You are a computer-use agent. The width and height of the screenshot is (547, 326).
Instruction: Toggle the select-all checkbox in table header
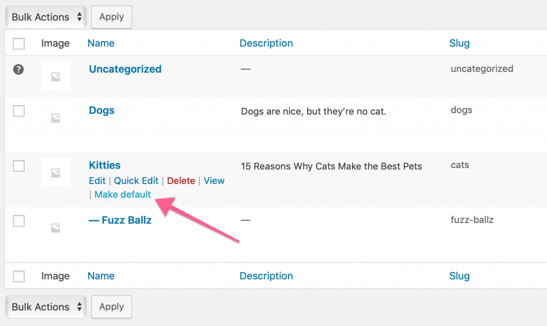coord(19,43)
